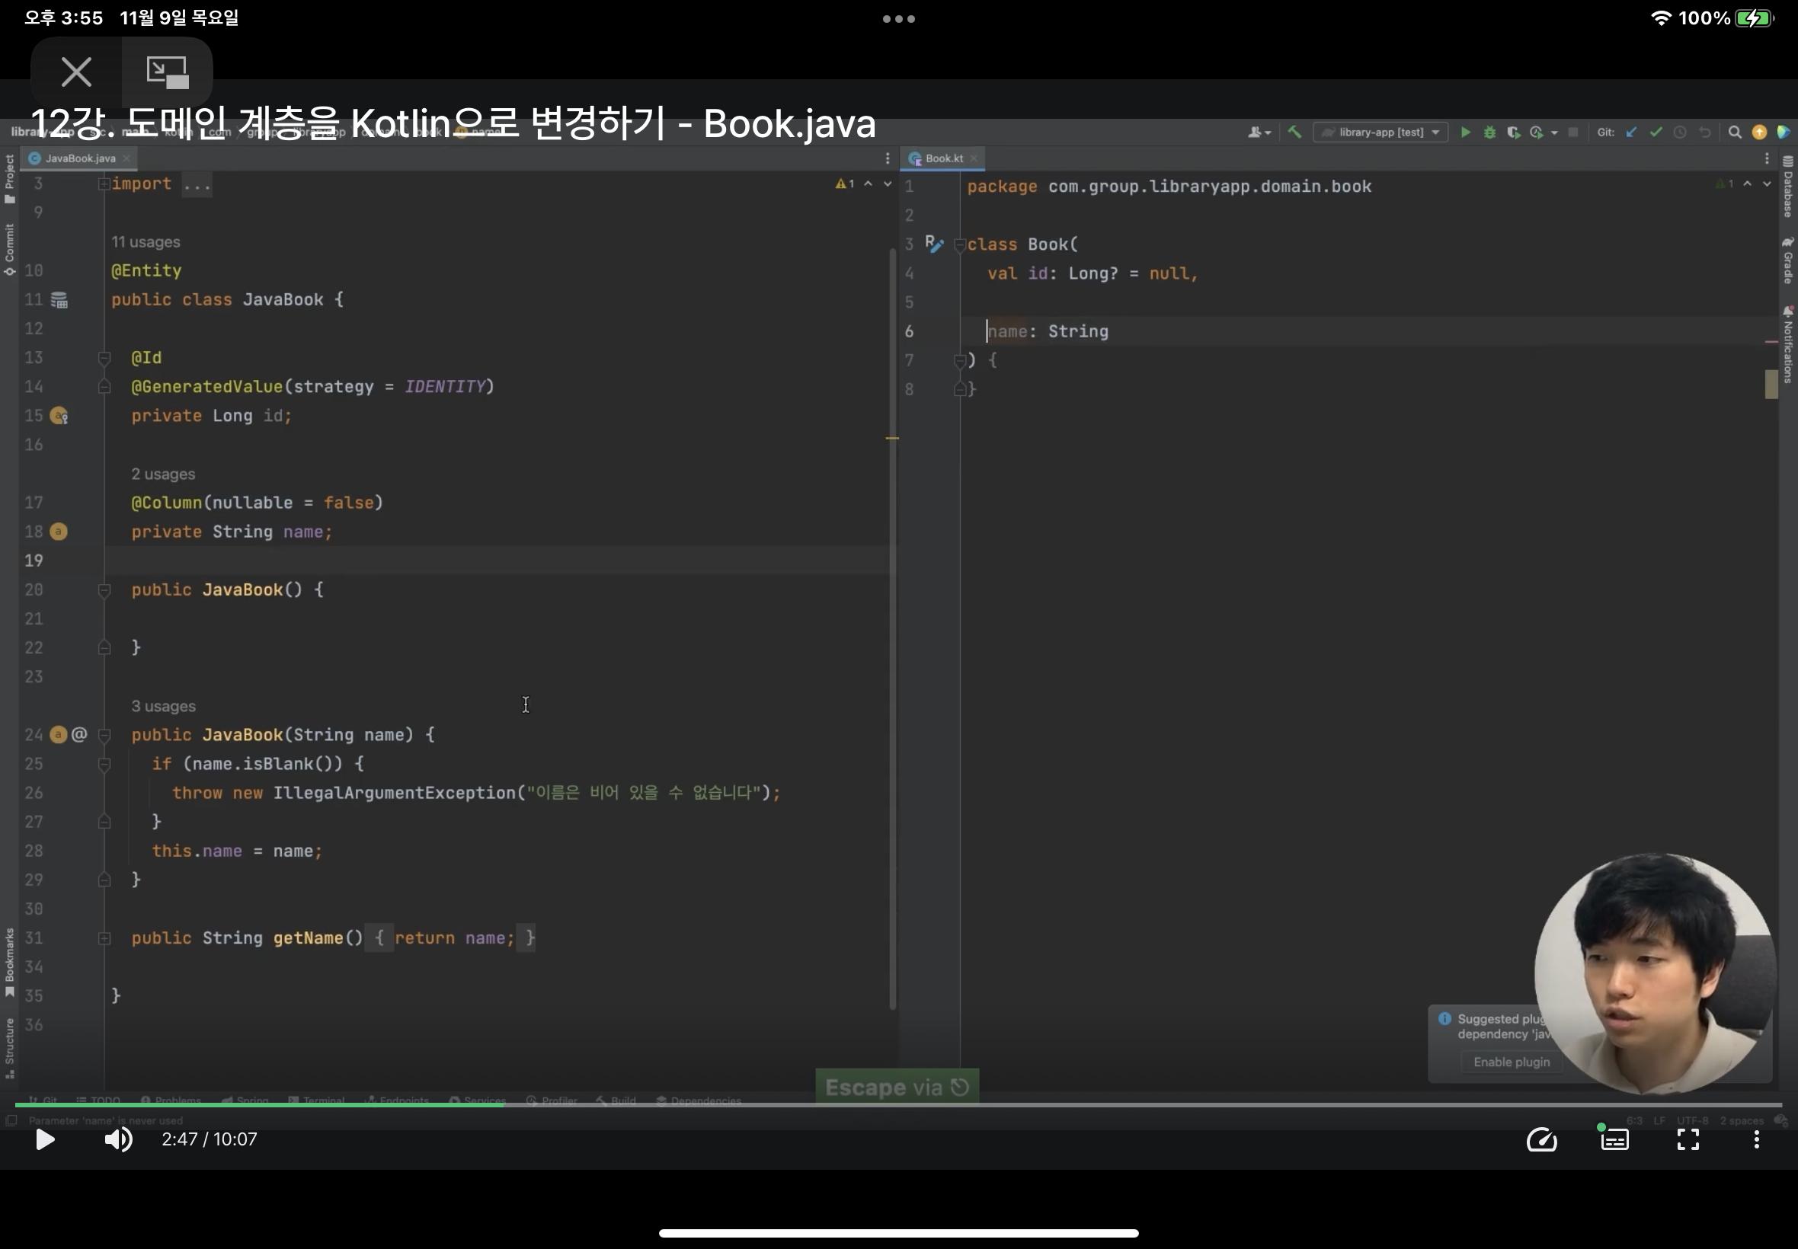Click the Git history clock icon
The image size is (1798, 1249).
coord(1680,133)
